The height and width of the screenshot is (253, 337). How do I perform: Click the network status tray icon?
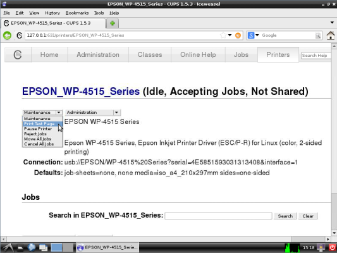click(x=321, y=248)
